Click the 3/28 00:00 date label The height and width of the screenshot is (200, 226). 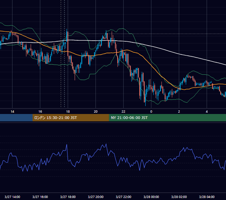tap(151, 197)
